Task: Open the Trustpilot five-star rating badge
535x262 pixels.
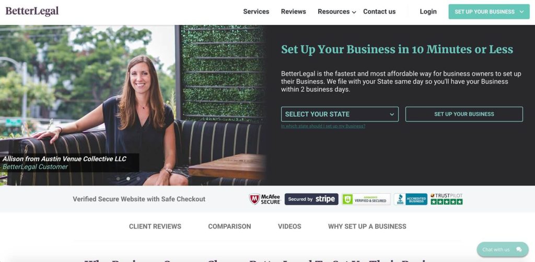Action: (447, 199)
